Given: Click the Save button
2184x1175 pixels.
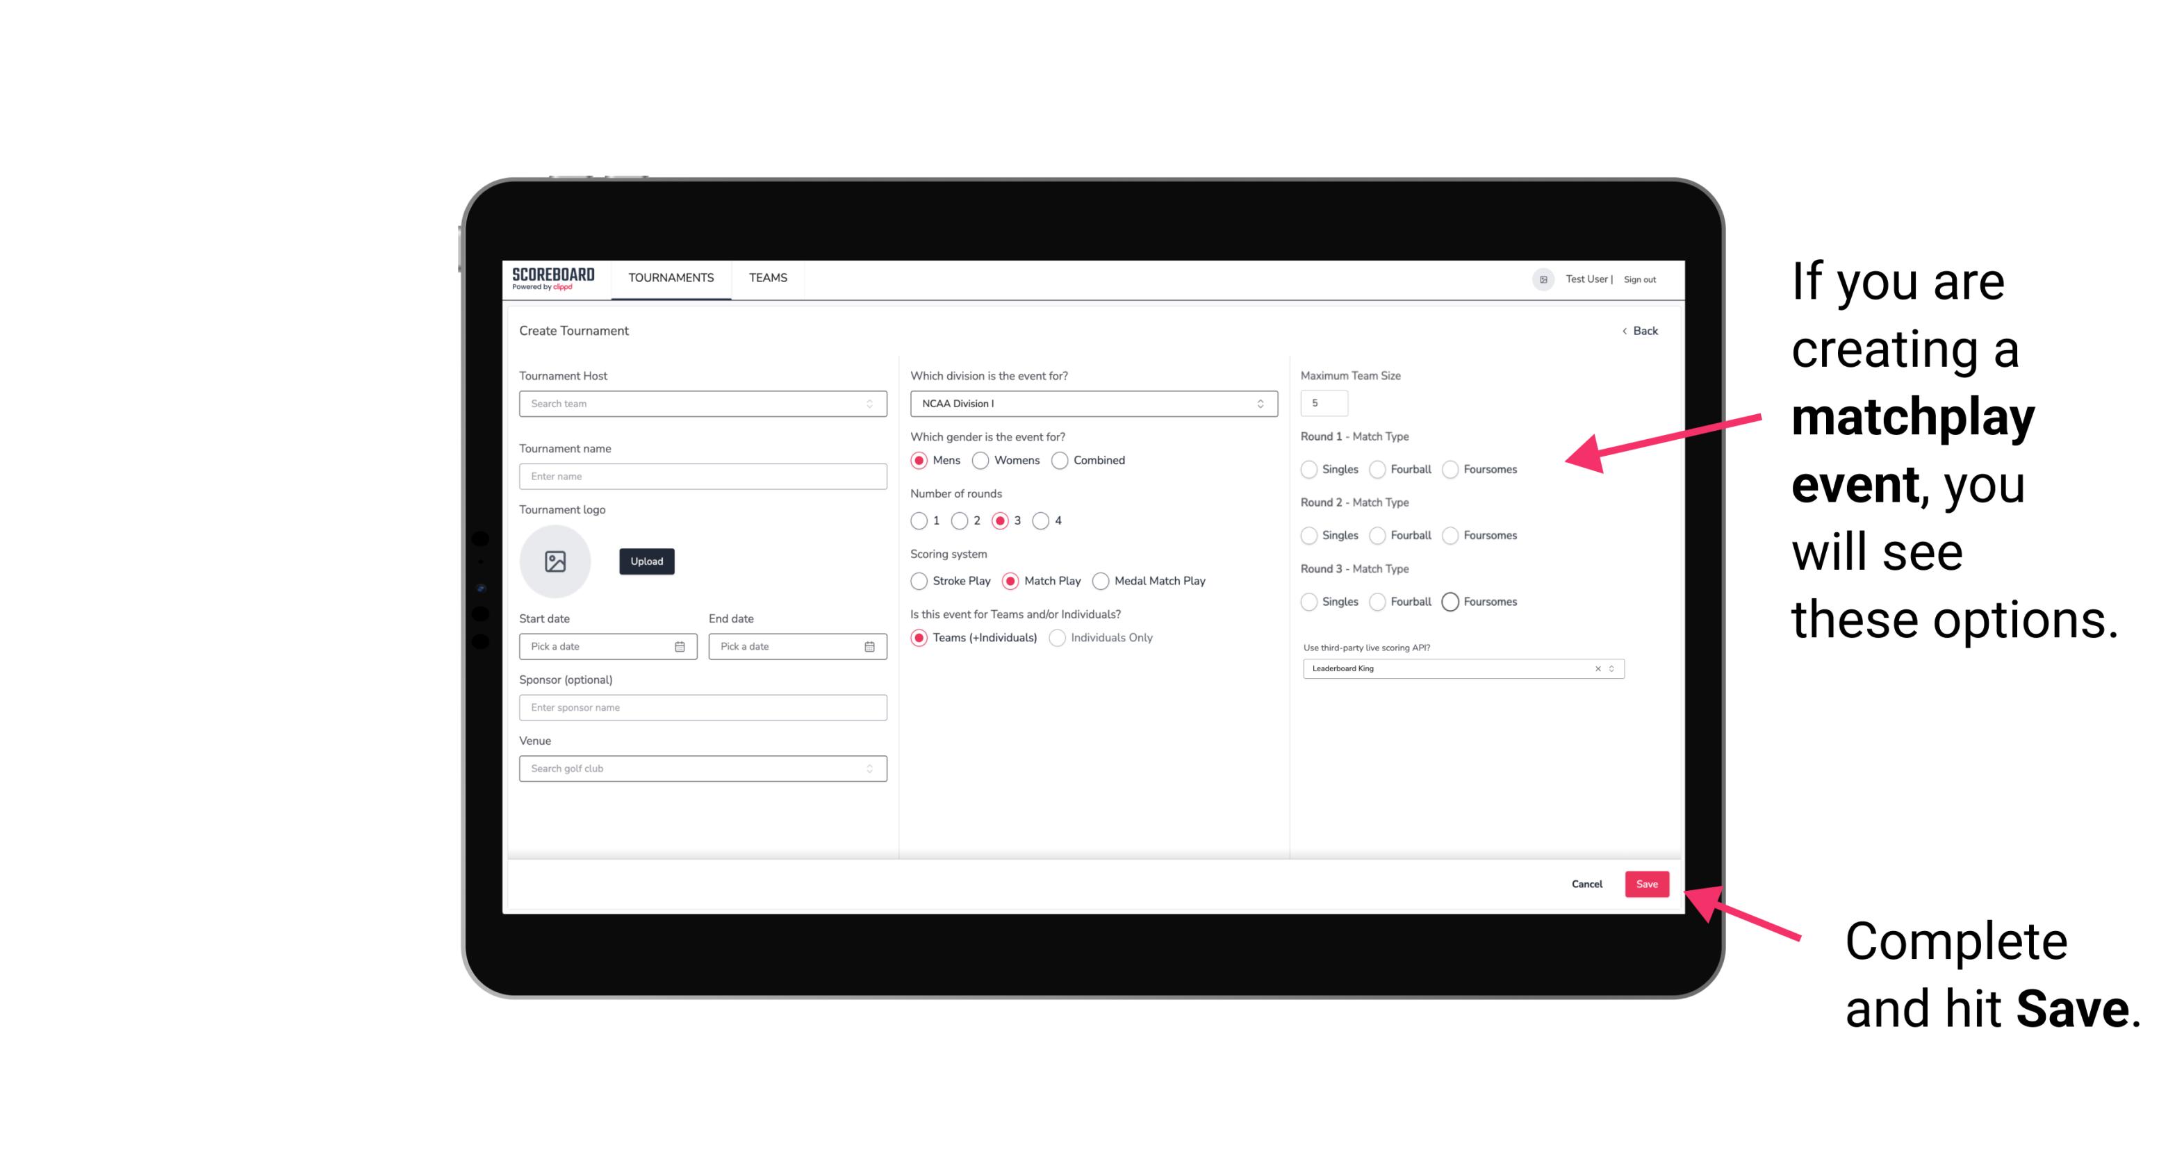Looking at the screenshot, I should (x=1646, y=882).
